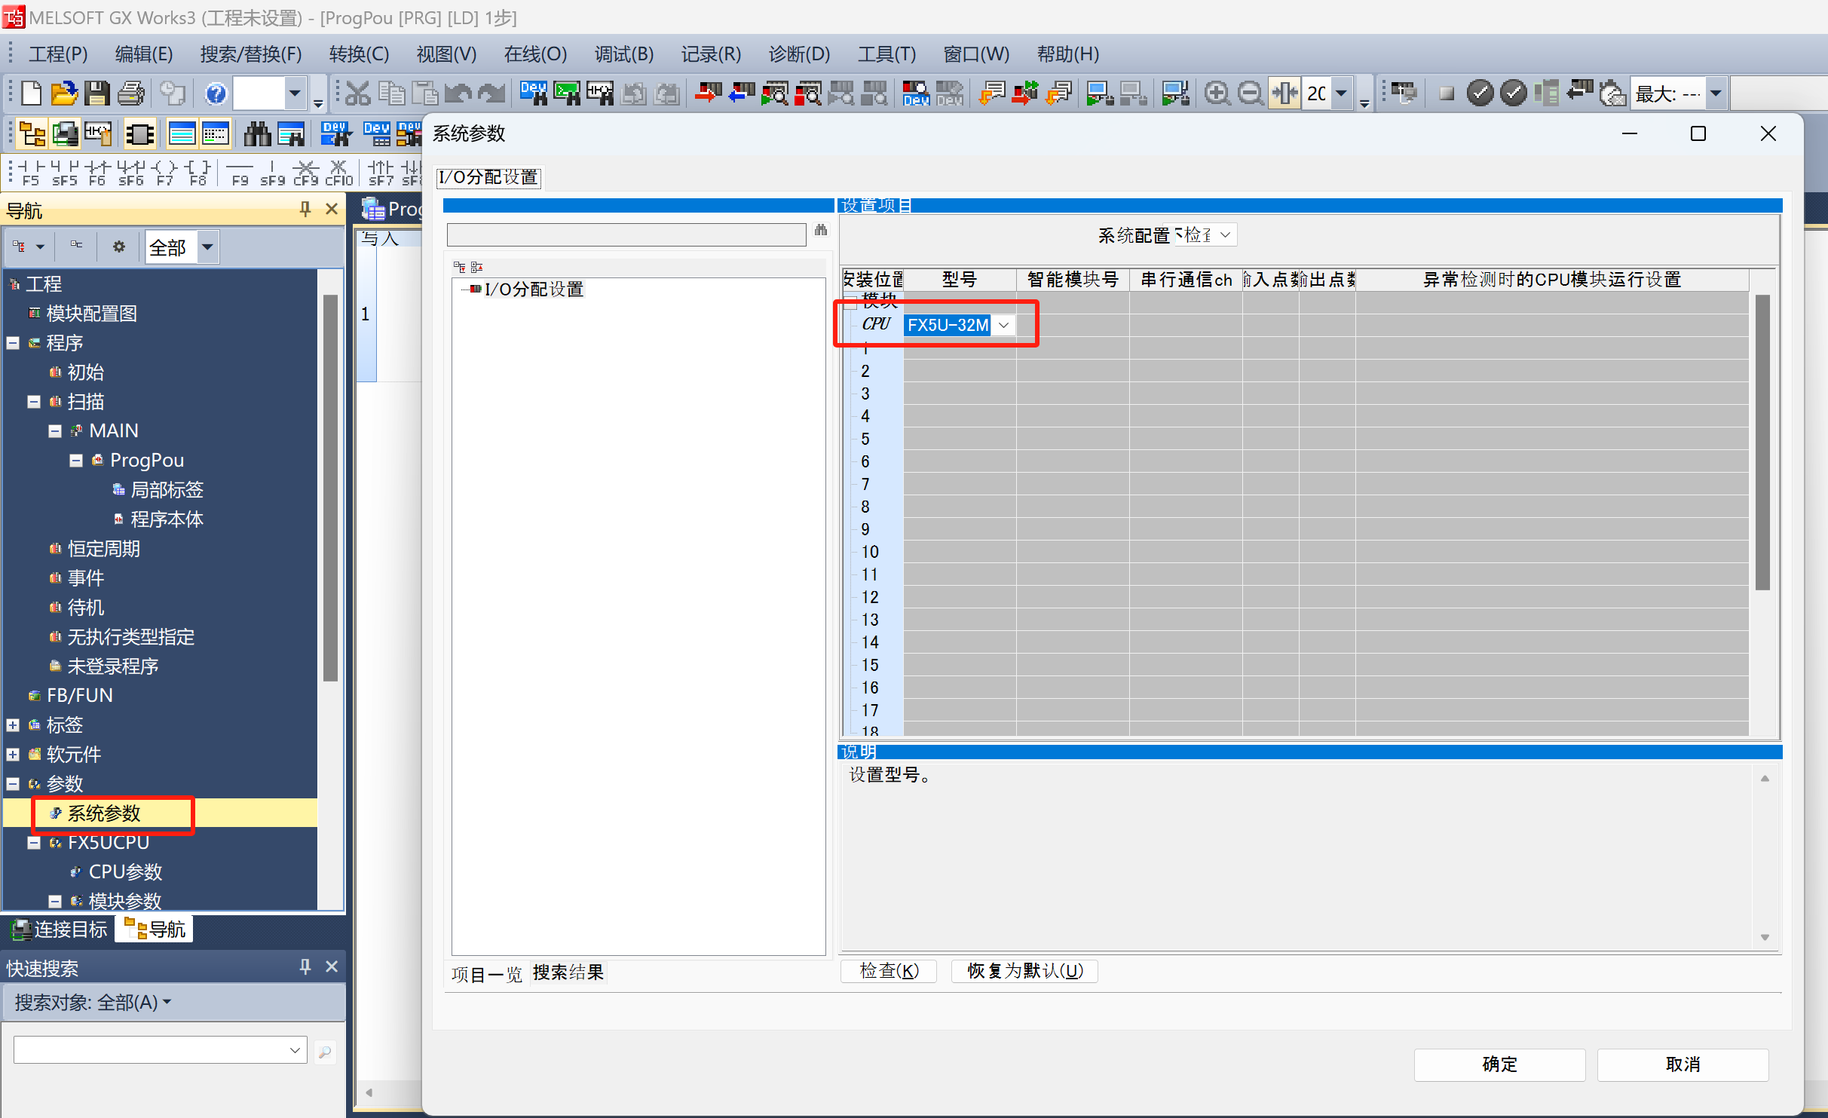Collapse the ProgPou tree node
The width and height of the screenshot is (1828, 1118).
pyautogui.click(x=76, y=461)
